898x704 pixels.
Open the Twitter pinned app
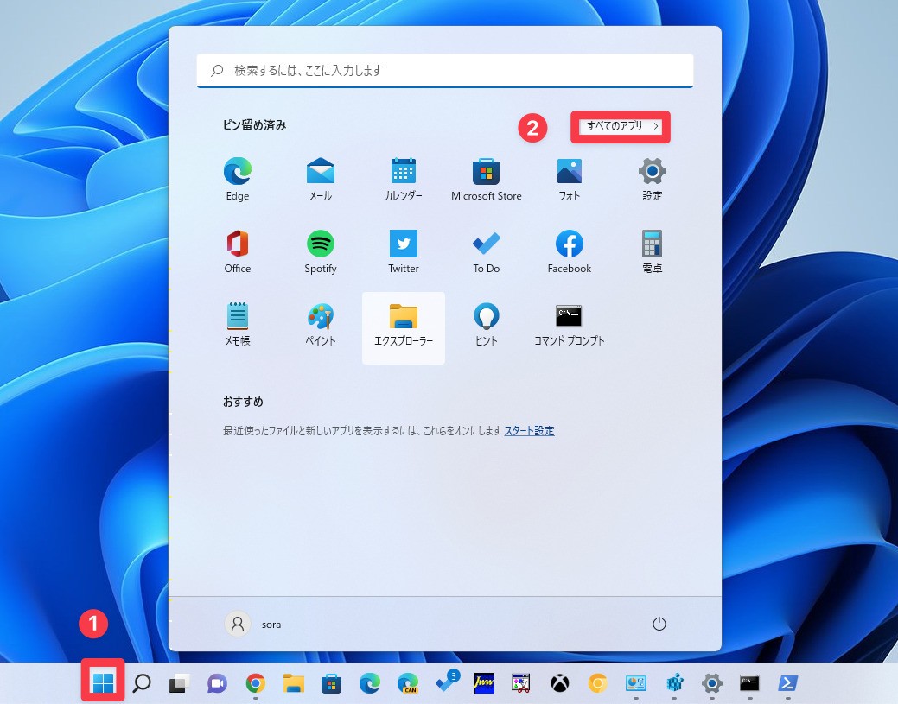(404, 251)
